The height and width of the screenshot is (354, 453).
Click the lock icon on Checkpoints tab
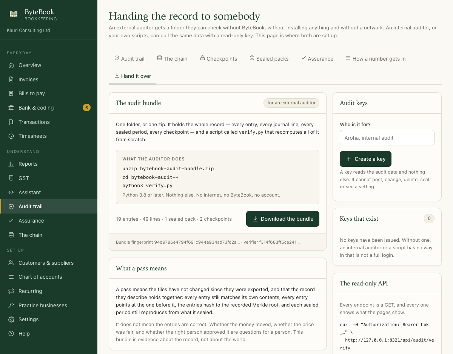pos(202,58)
